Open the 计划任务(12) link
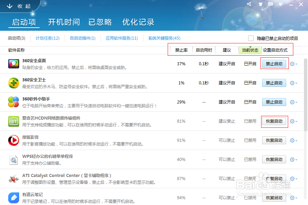The width and height of the screenshot is (308, 205). point(48,38)
